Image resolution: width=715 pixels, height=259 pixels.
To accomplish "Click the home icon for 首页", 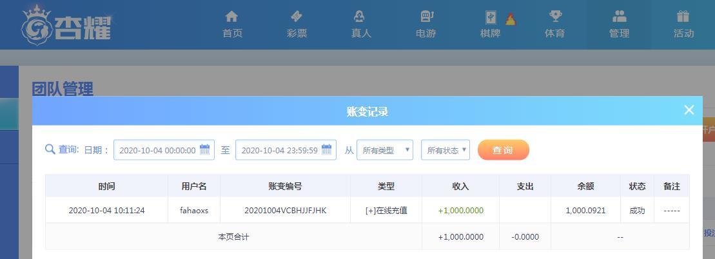I will click(x=231, y=17).
